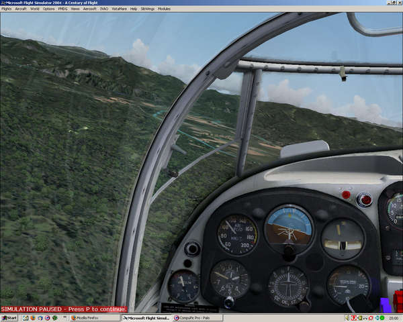Open the Flights menu

pyautogui.click(x=6, y=9)
